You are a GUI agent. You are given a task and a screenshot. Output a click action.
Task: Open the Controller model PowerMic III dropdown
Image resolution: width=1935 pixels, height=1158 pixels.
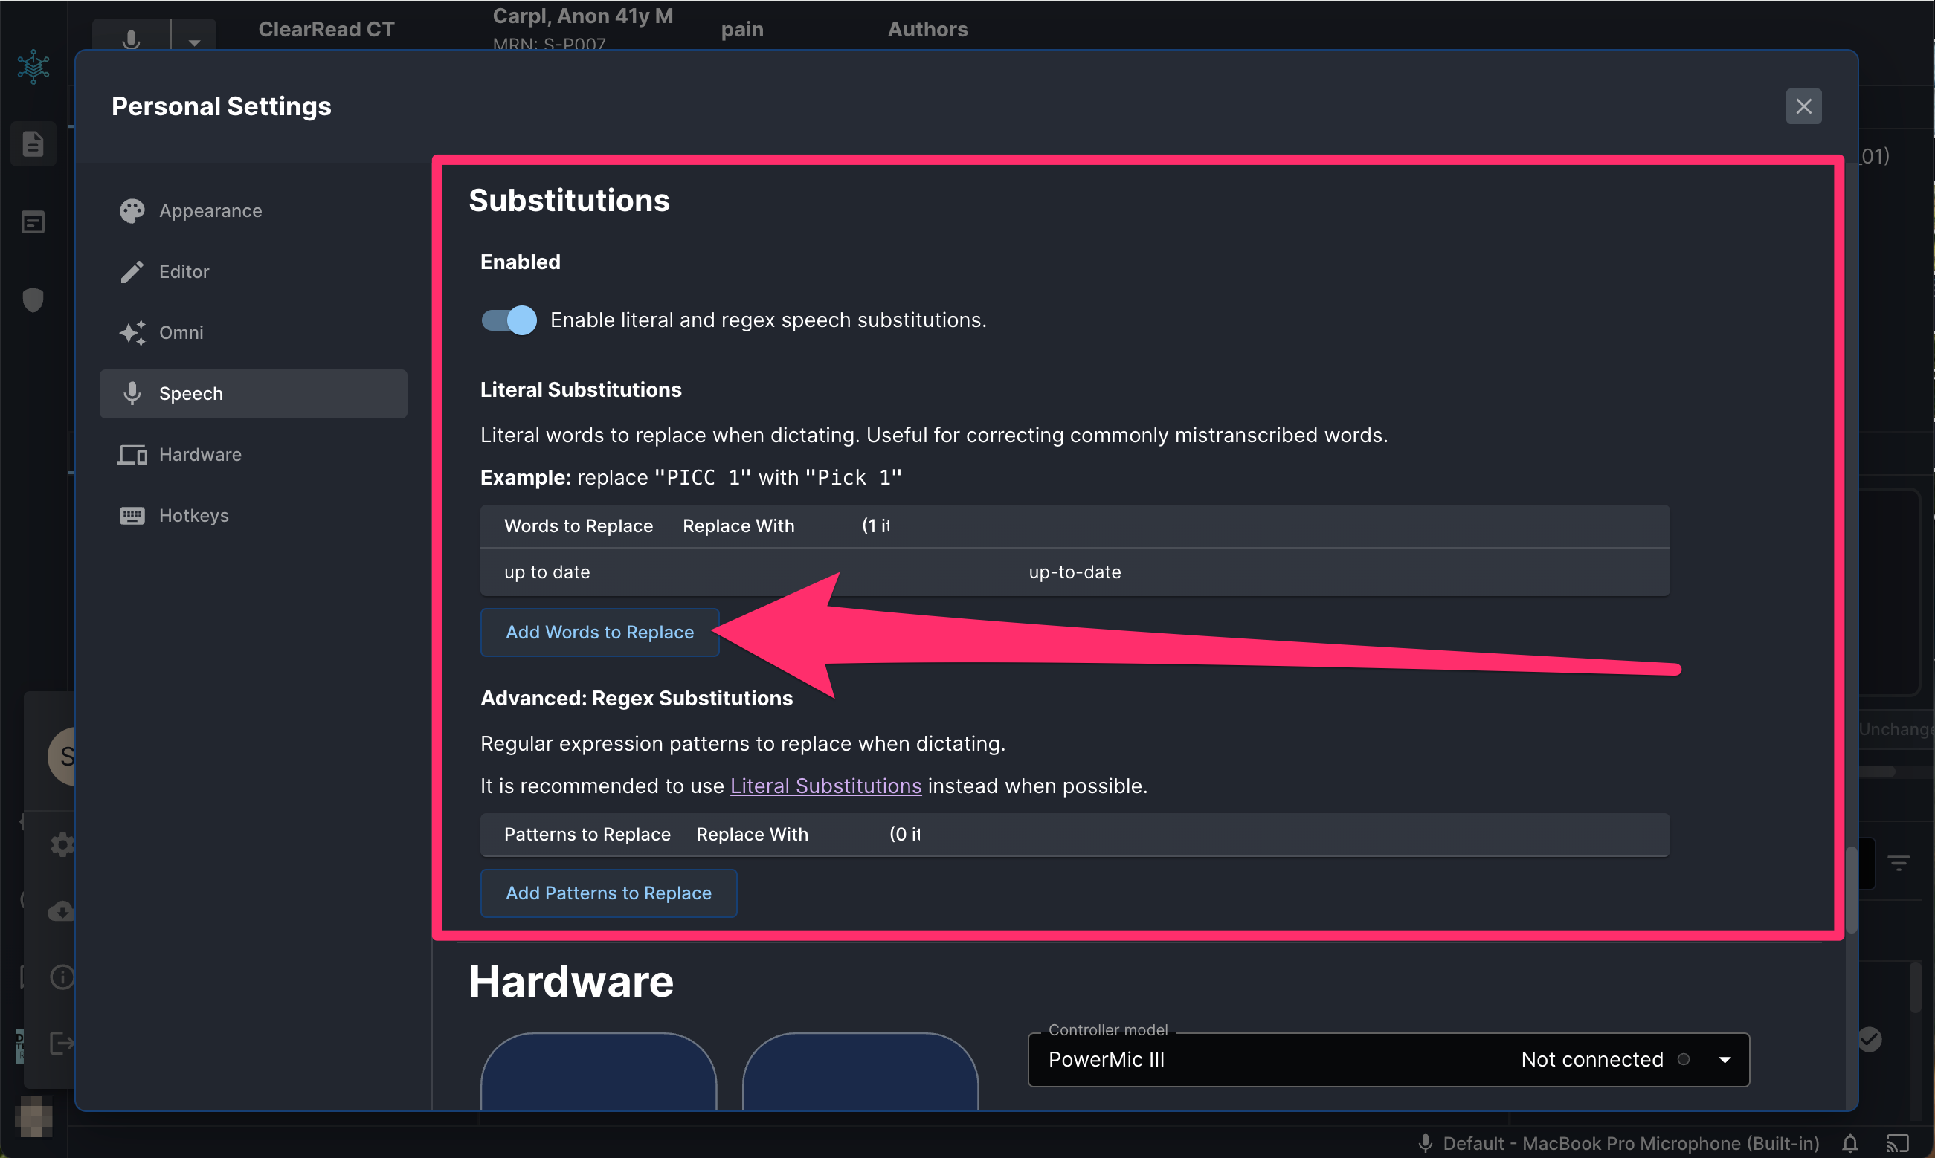pyautogui.click(x=1388, y=1060)
